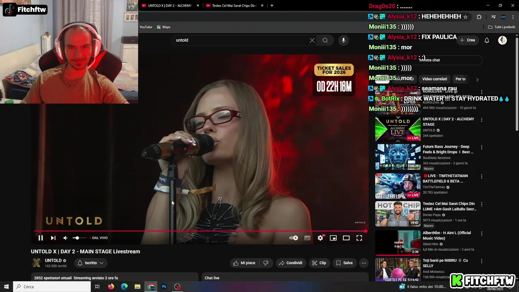Open options for ALCHEMY STAGE video

pyautogui.click(x=482, y=120)
